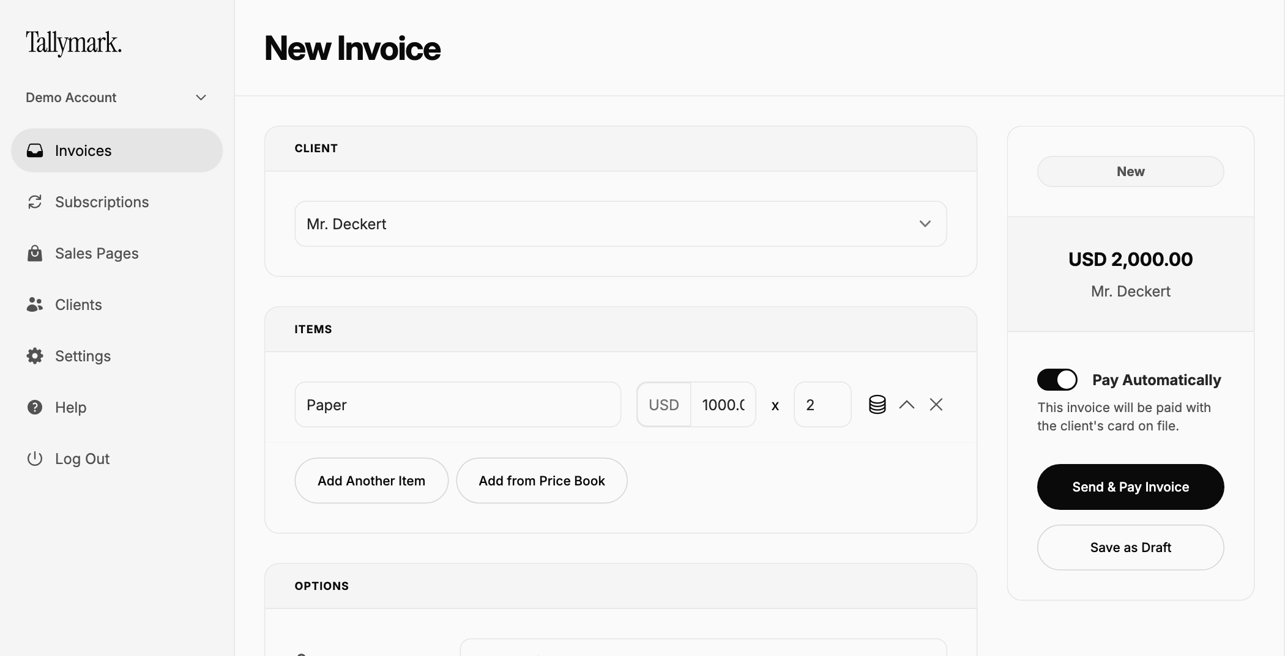Toggle the Pay Automatically switch
Viewport: 1285px width, 656px height.
[x=1057, y=380]
